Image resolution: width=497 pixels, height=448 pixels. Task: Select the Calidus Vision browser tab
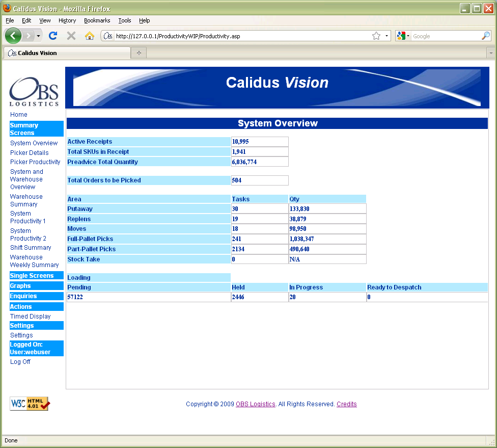coord(67,53)
